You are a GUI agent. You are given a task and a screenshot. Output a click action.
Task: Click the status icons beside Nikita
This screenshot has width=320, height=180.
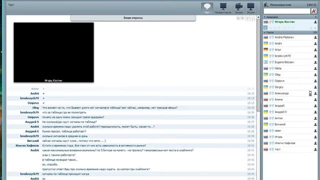[271, 68]
